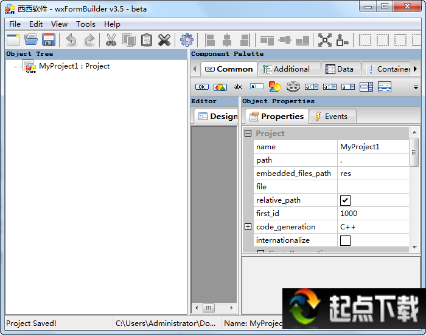
Task: Align right toolbar icon
Action: (x=245, y=40)
